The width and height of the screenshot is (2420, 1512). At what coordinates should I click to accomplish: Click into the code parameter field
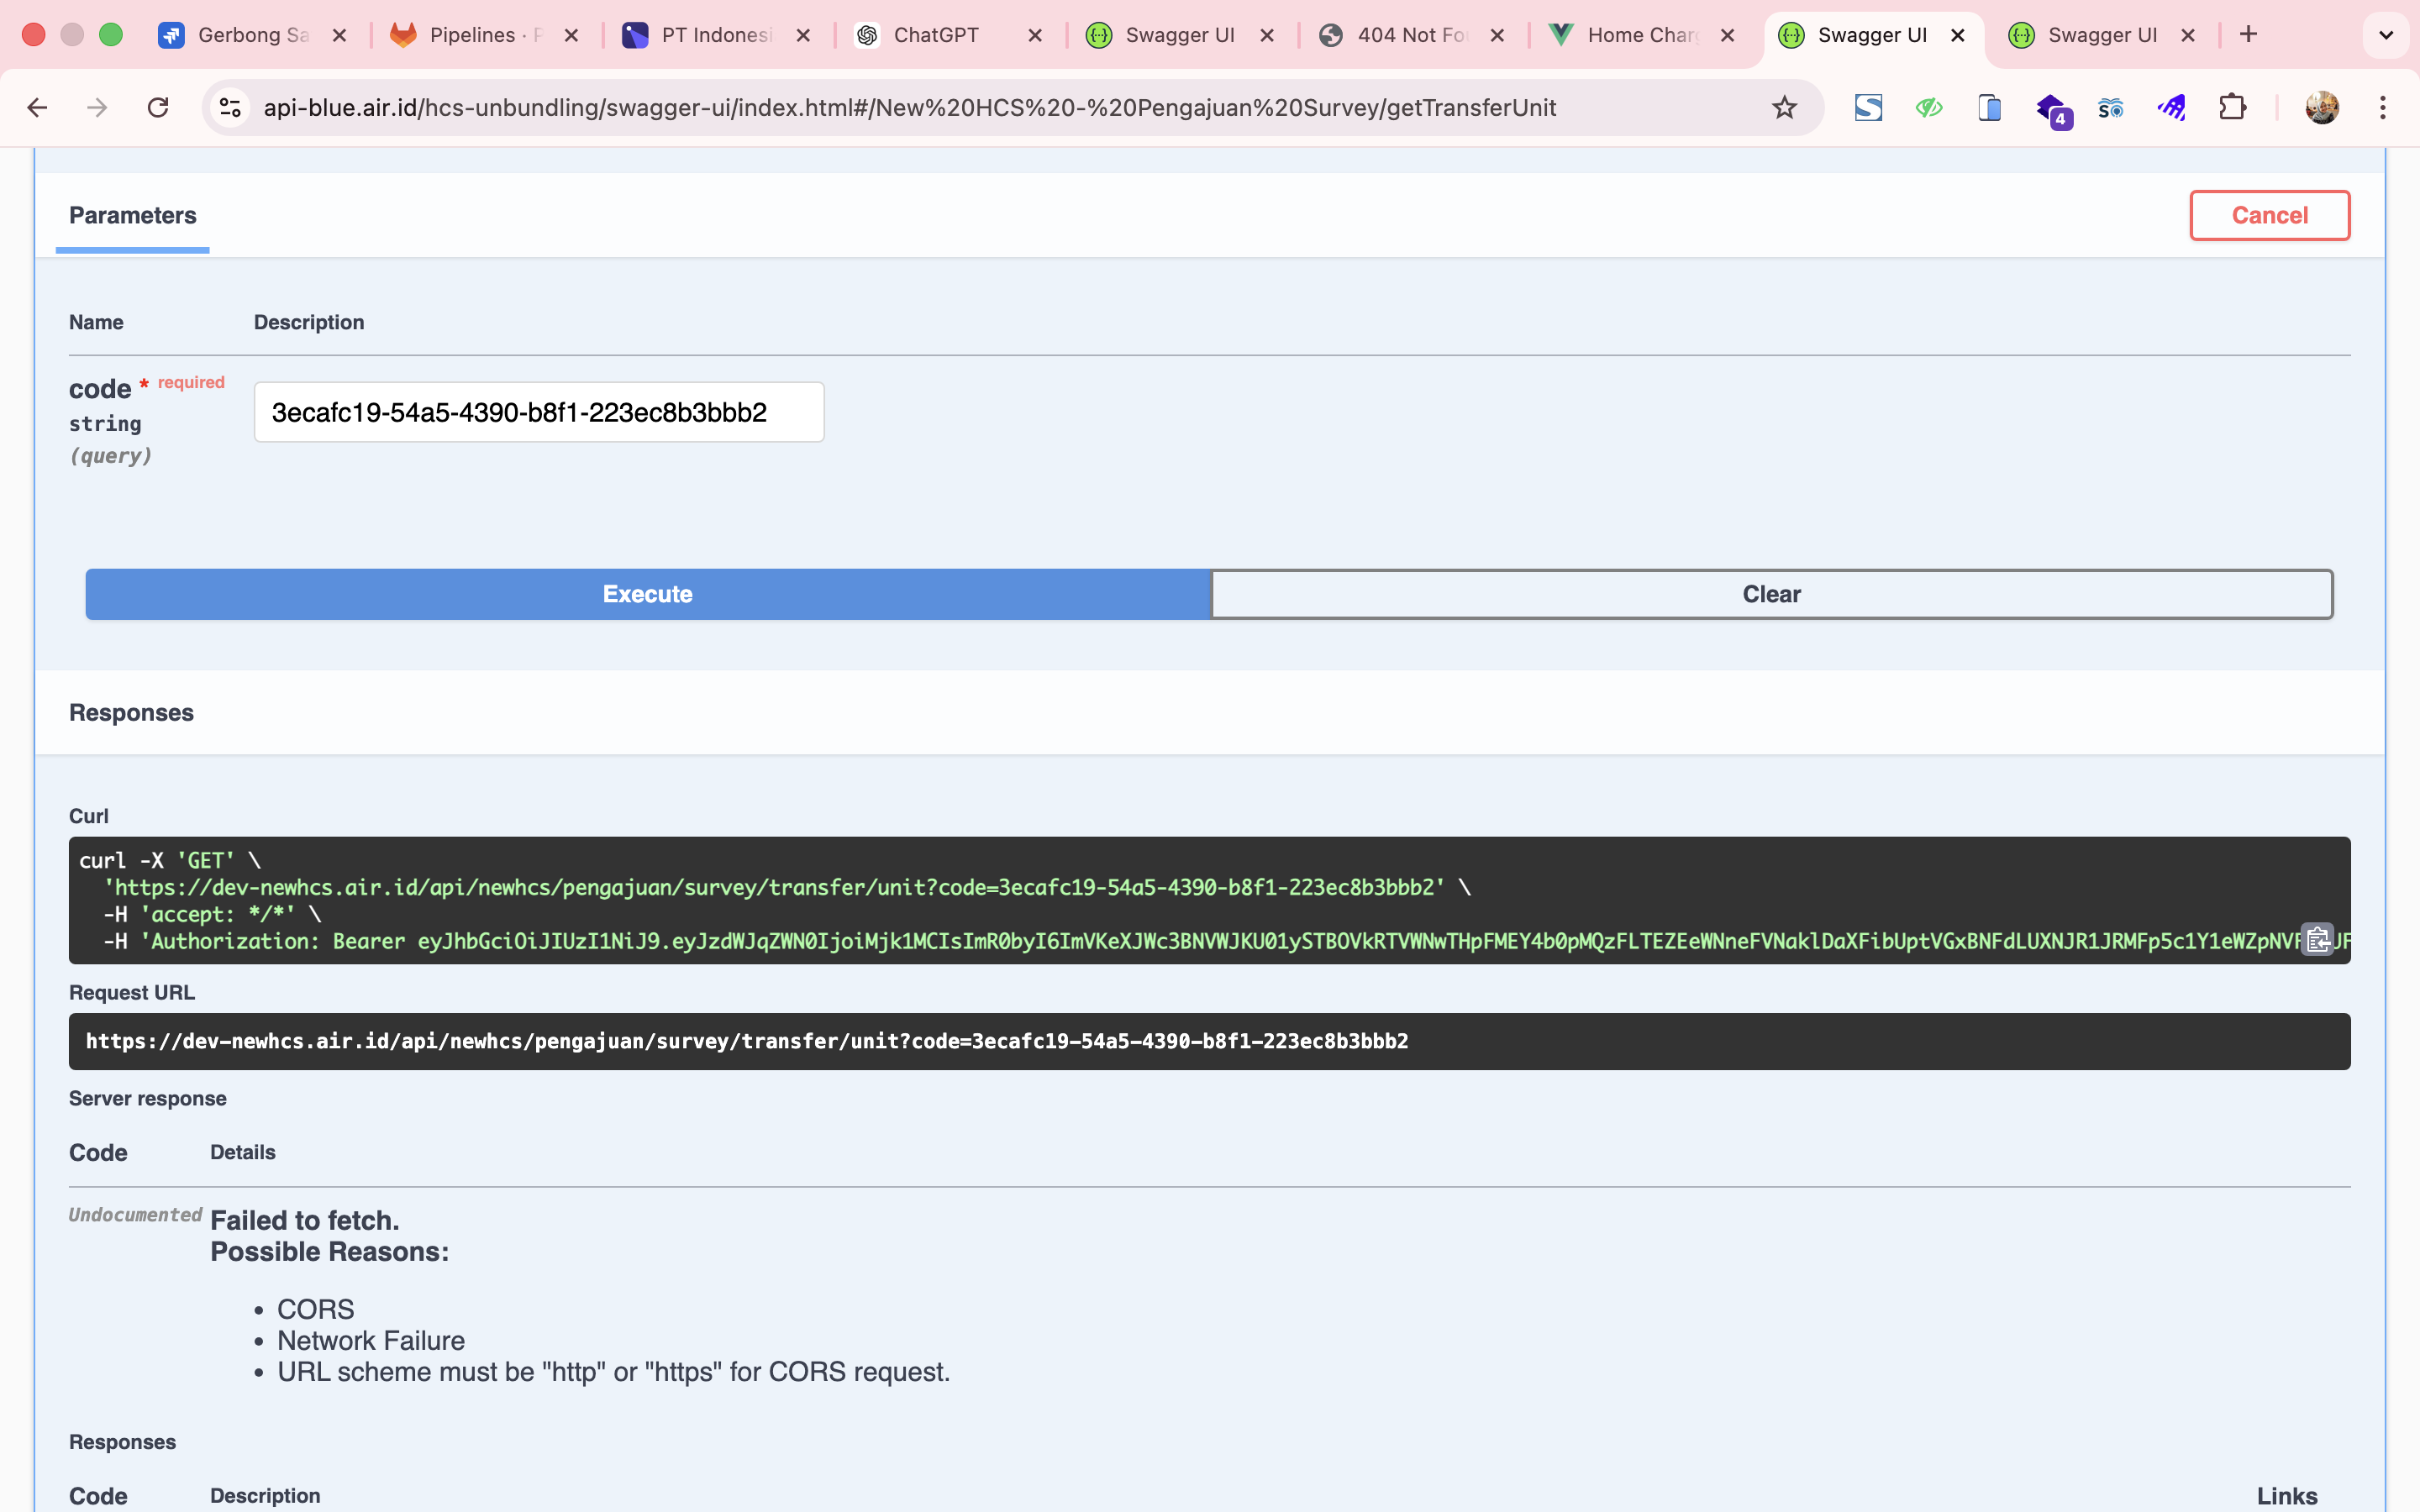pos(538,412)
